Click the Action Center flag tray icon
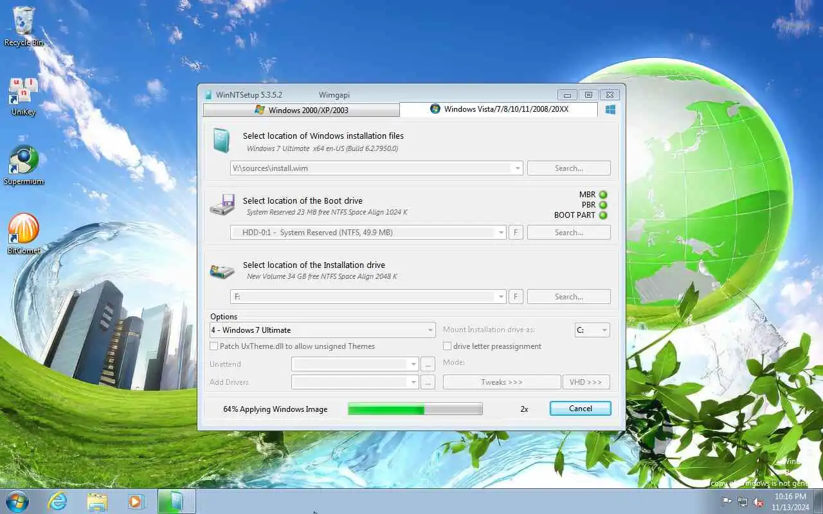Image resolution: width=823 pixels, height=514 pixels. point(727,502)
